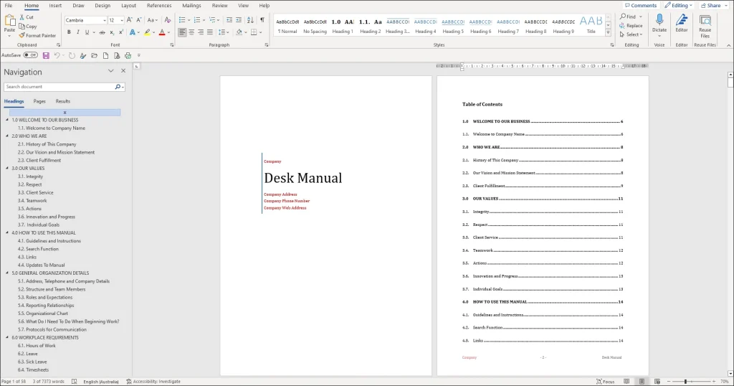This screenshot has height=386, width=734.
Task: Collapse the 3.0 OUR VALUES heading
Action: pos(7,168)
